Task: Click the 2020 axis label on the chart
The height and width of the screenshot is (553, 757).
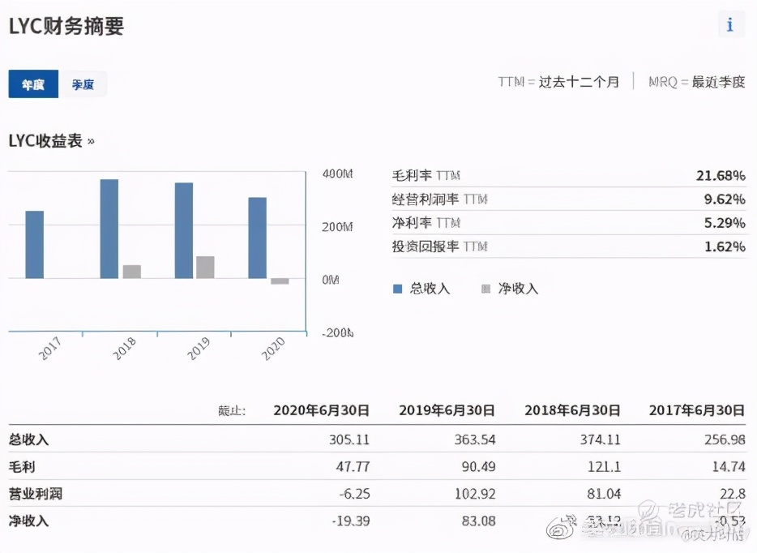Action: point(273,346)
